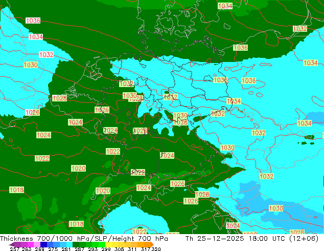Click the legend value 281
The width and height of the screenshot is (324, 251).
pyautogui.click(x=66, y=249)
